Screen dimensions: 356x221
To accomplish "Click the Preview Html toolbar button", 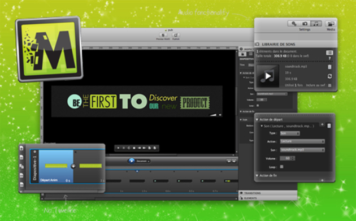I will (163, 35).
